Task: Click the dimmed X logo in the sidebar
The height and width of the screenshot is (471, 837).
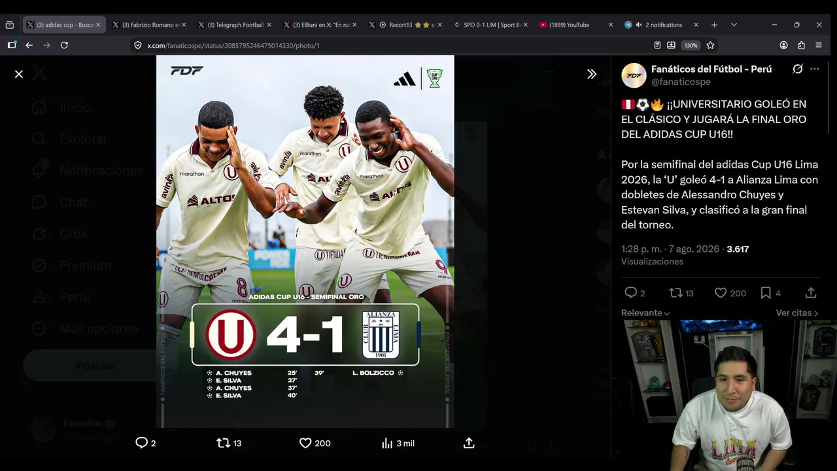Action: pyautogui.click(x=39, y=74)
